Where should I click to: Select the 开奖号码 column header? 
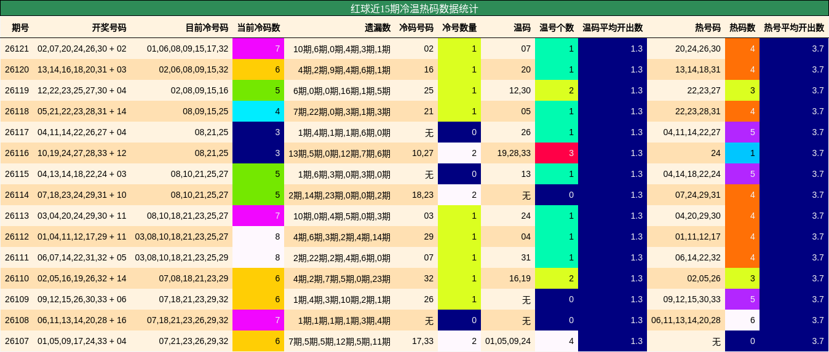(109, 28)
